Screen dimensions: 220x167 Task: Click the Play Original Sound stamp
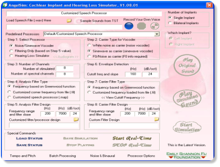click(x=187, y=65)
